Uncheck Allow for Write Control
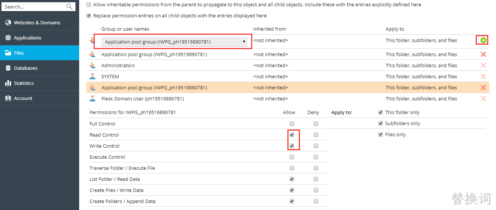Screen dimensions: 496x210 292,146
